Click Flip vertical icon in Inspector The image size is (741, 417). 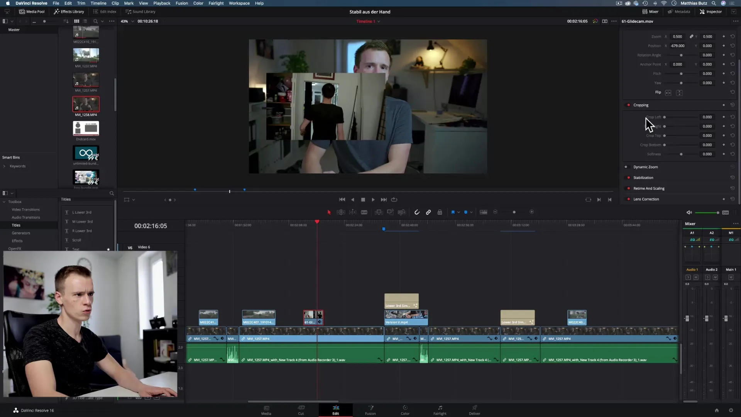[x=679, y=93]
